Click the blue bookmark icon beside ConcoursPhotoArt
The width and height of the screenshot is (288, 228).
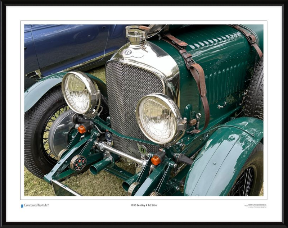tap(22, 206)
